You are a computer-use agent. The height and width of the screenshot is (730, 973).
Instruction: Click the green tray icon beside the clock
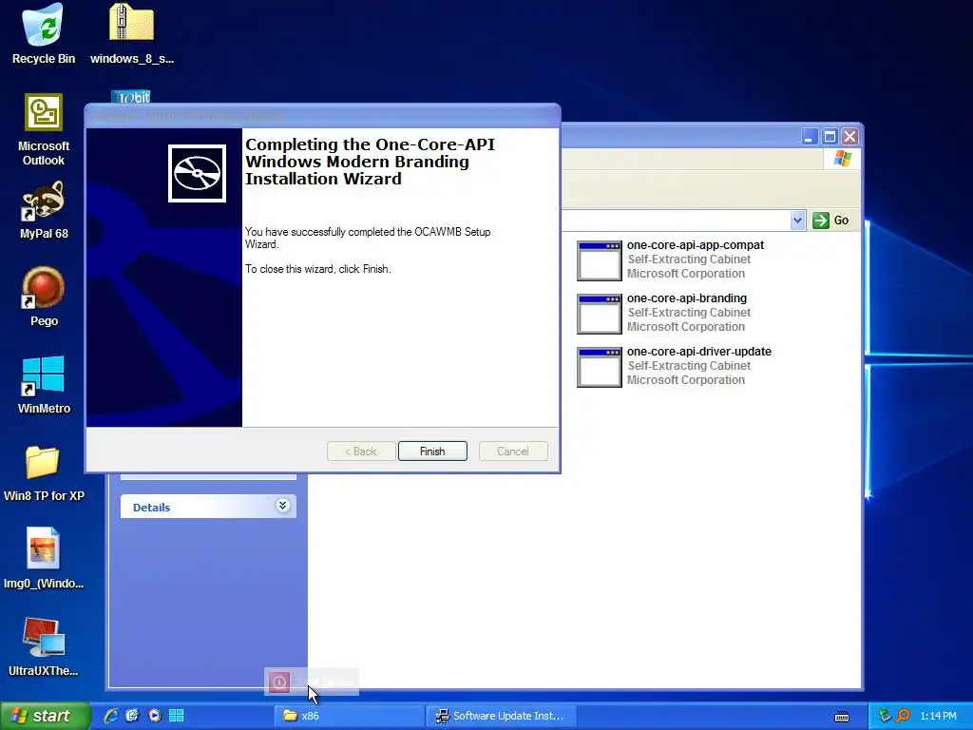point(885,716)
